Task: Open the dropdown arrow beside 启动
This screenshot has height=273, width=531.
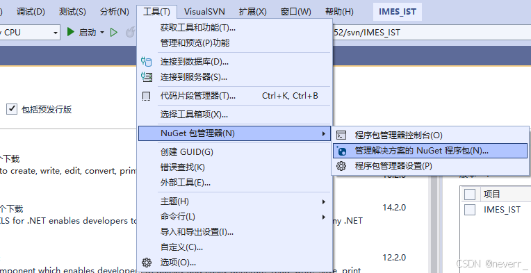Action: (102, 33)
